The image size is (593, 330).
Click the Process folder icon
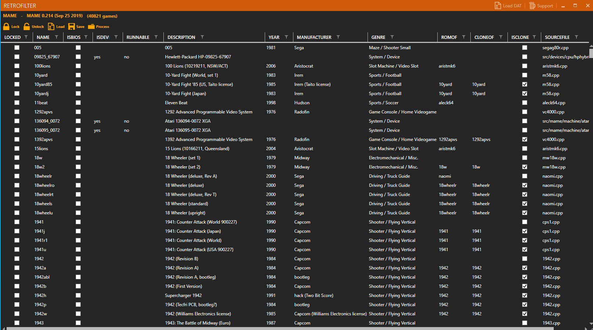coord(91,26)
